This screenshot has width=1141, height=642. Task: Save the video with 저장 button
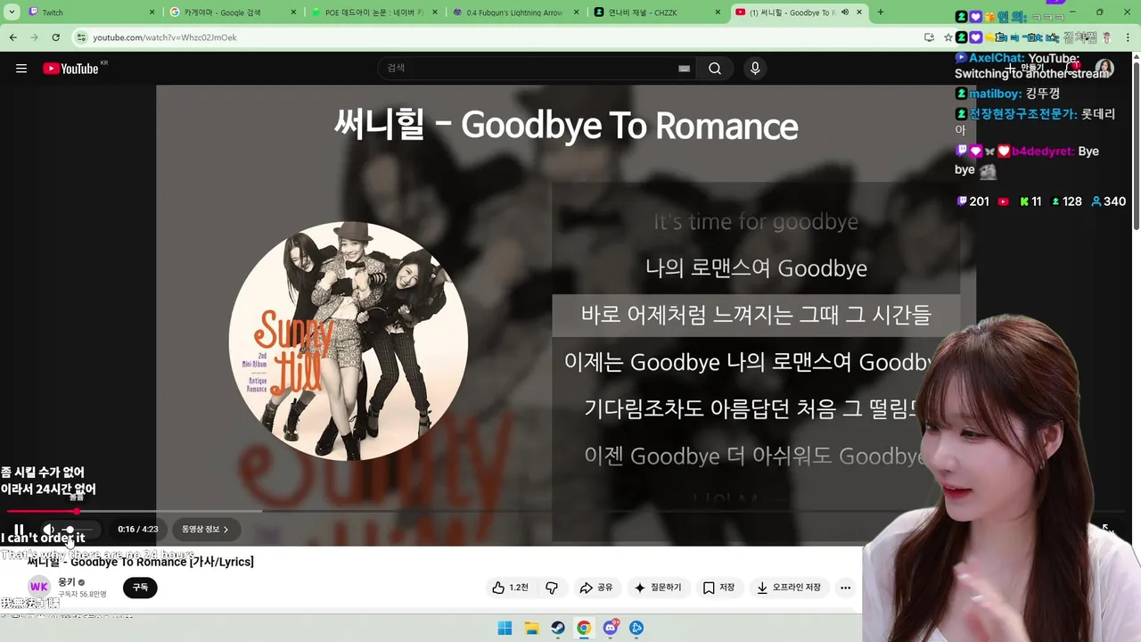point(718,588)
